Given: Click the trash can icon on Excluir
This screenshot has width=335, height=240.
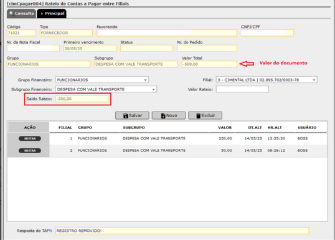Looking at the screenshot, I should click(x=199, y=116).
